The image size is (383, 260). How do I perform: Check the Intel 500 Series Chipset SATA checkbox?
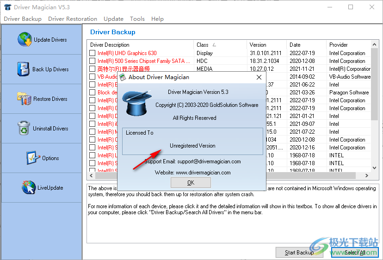tap(93, 61)
